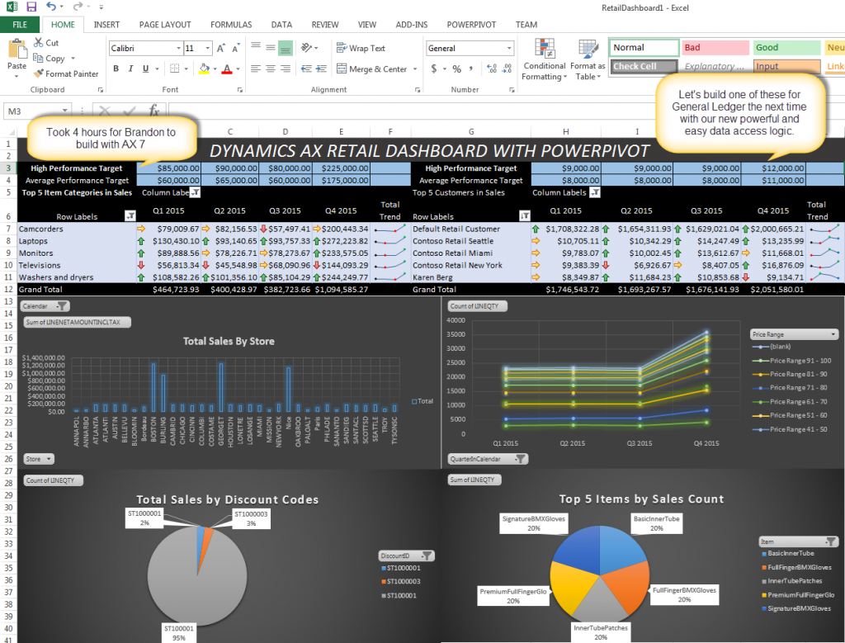Apply the Input cell style
This screenshot has height=643, width=845.
pos(786,66)
